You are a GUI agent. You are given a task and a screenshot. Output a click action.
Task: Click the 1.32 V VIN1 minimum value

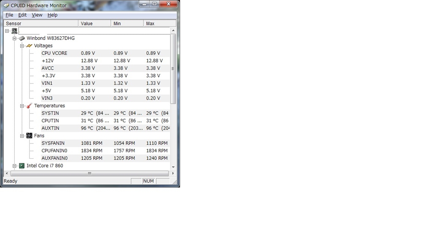click(x=120, y=83)
